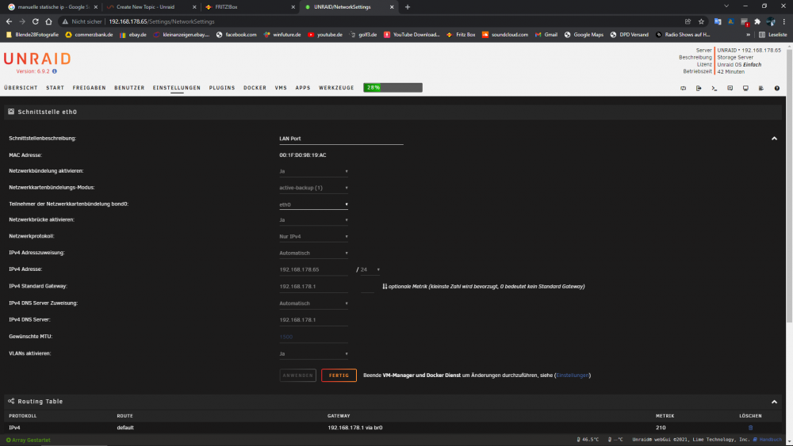Open the browser home page
This screenshot has width=793, height=446.
48,21
